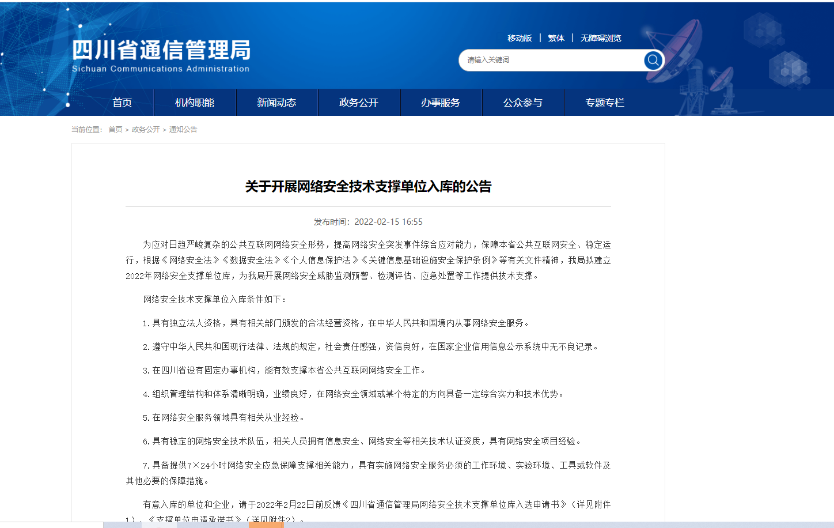Open the 公众参与 navigation menu

coord(523,103)
